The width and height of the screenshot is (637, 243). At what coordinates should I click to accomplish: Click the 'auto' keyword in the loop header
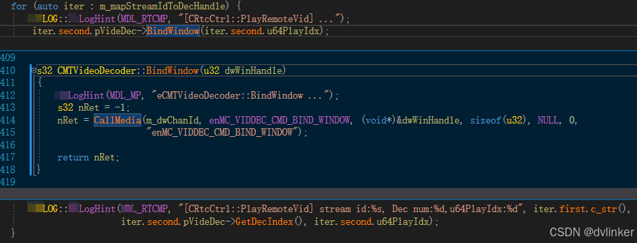(x=48, y=7)
